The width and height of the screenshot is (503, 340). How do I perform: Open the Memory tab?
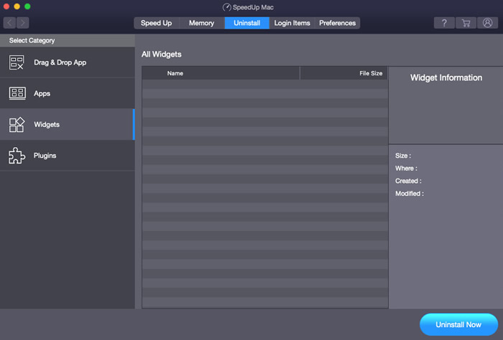coord(201,23)
